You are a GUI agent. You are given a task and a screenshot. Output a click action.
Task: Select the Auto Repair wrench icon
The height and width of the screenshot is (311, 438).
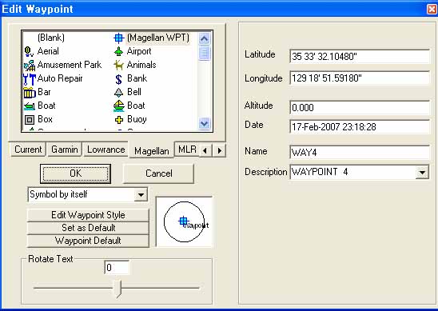click(30, 79)
